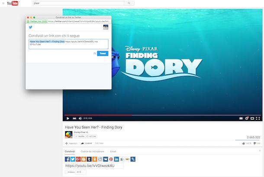Click the Iscritto subscribed button

click(80, 136)
